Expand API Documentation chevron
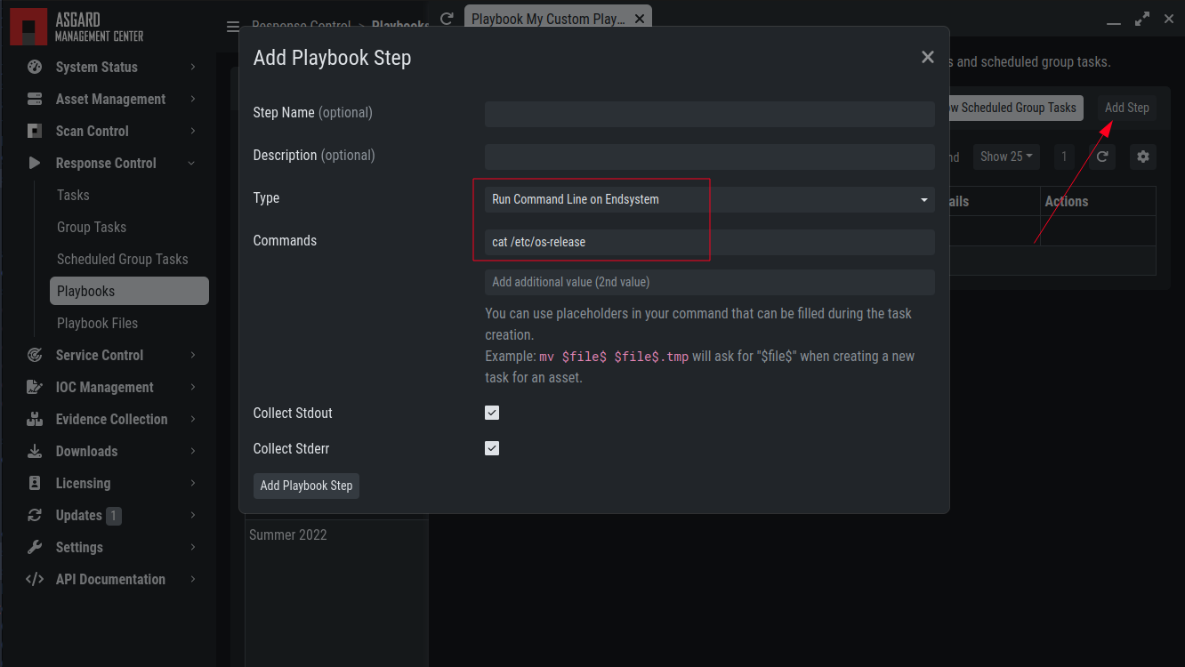 [x=193, y=579]
